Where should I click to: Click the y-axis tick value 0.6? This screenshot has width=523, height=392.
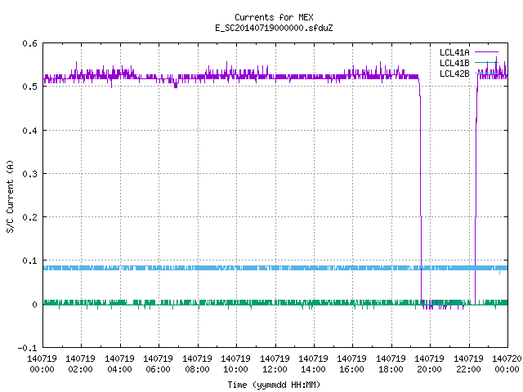[x=29, y=43]
